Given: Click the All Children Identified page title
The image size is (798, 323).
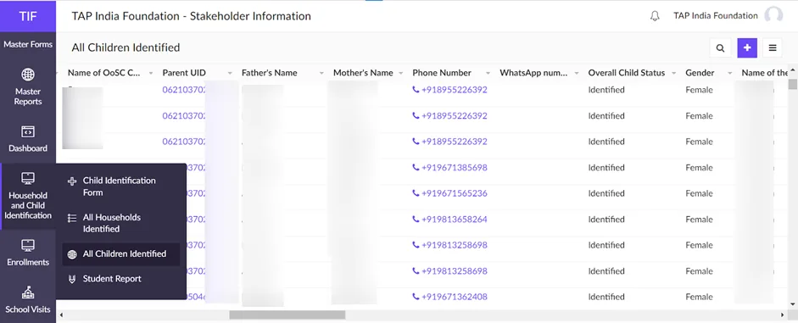Looking at the screenshot, I should 126,47.
